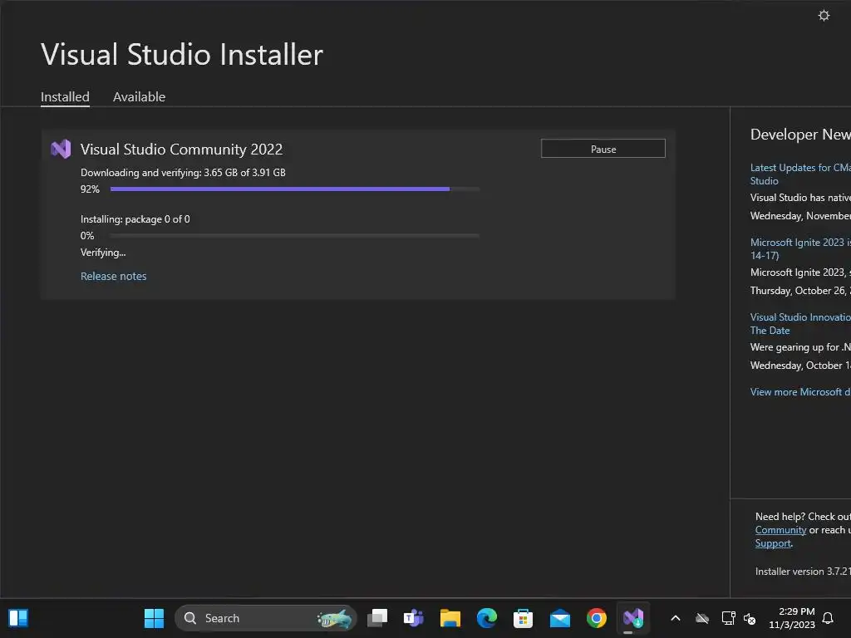Click View more Microsoft developer news link

click(800, 392)
